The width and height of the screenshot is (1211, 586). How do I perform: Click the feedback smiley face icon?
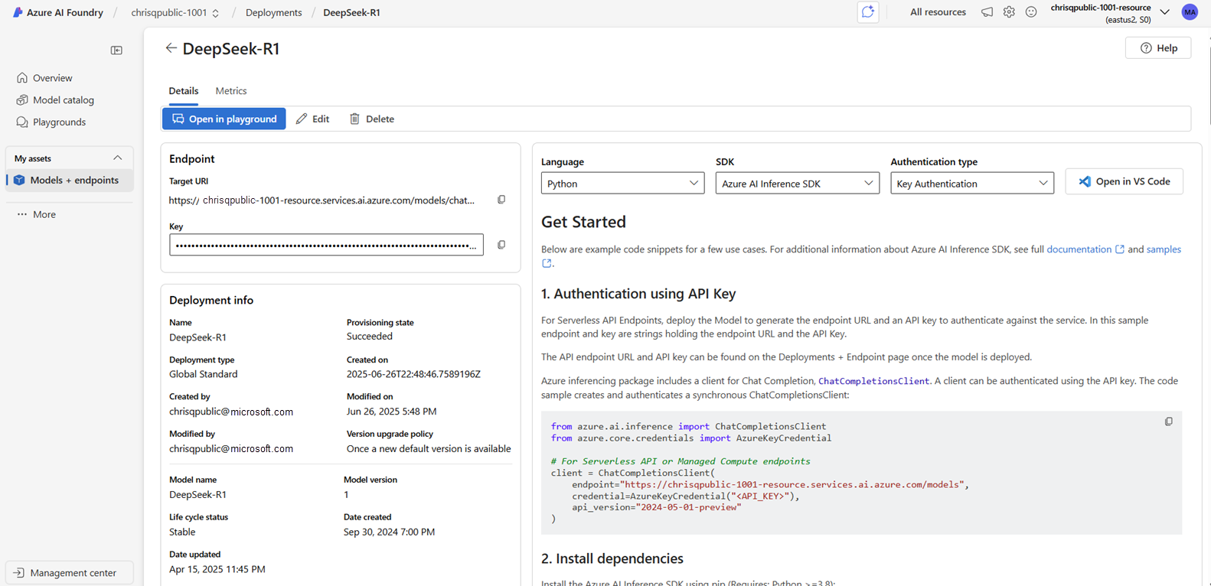pos(1031,12)
